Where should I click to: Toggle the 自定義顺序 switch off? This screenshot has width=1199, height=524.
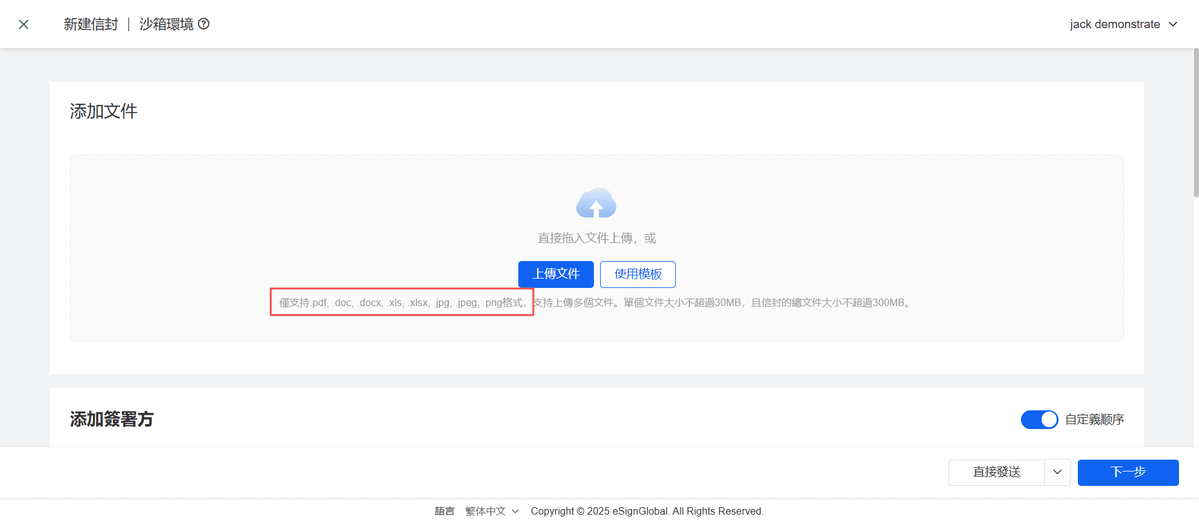coord(1039,419)
